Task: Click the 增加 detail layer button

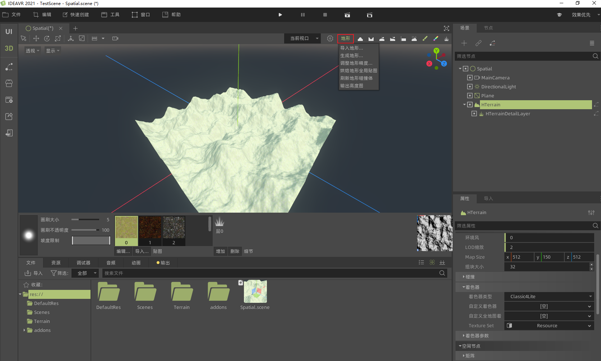Action: (x=220, y=251)
